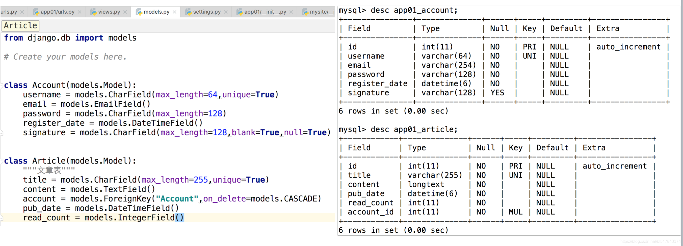Click 'PRI' key in article id row

tap(515, 166)
